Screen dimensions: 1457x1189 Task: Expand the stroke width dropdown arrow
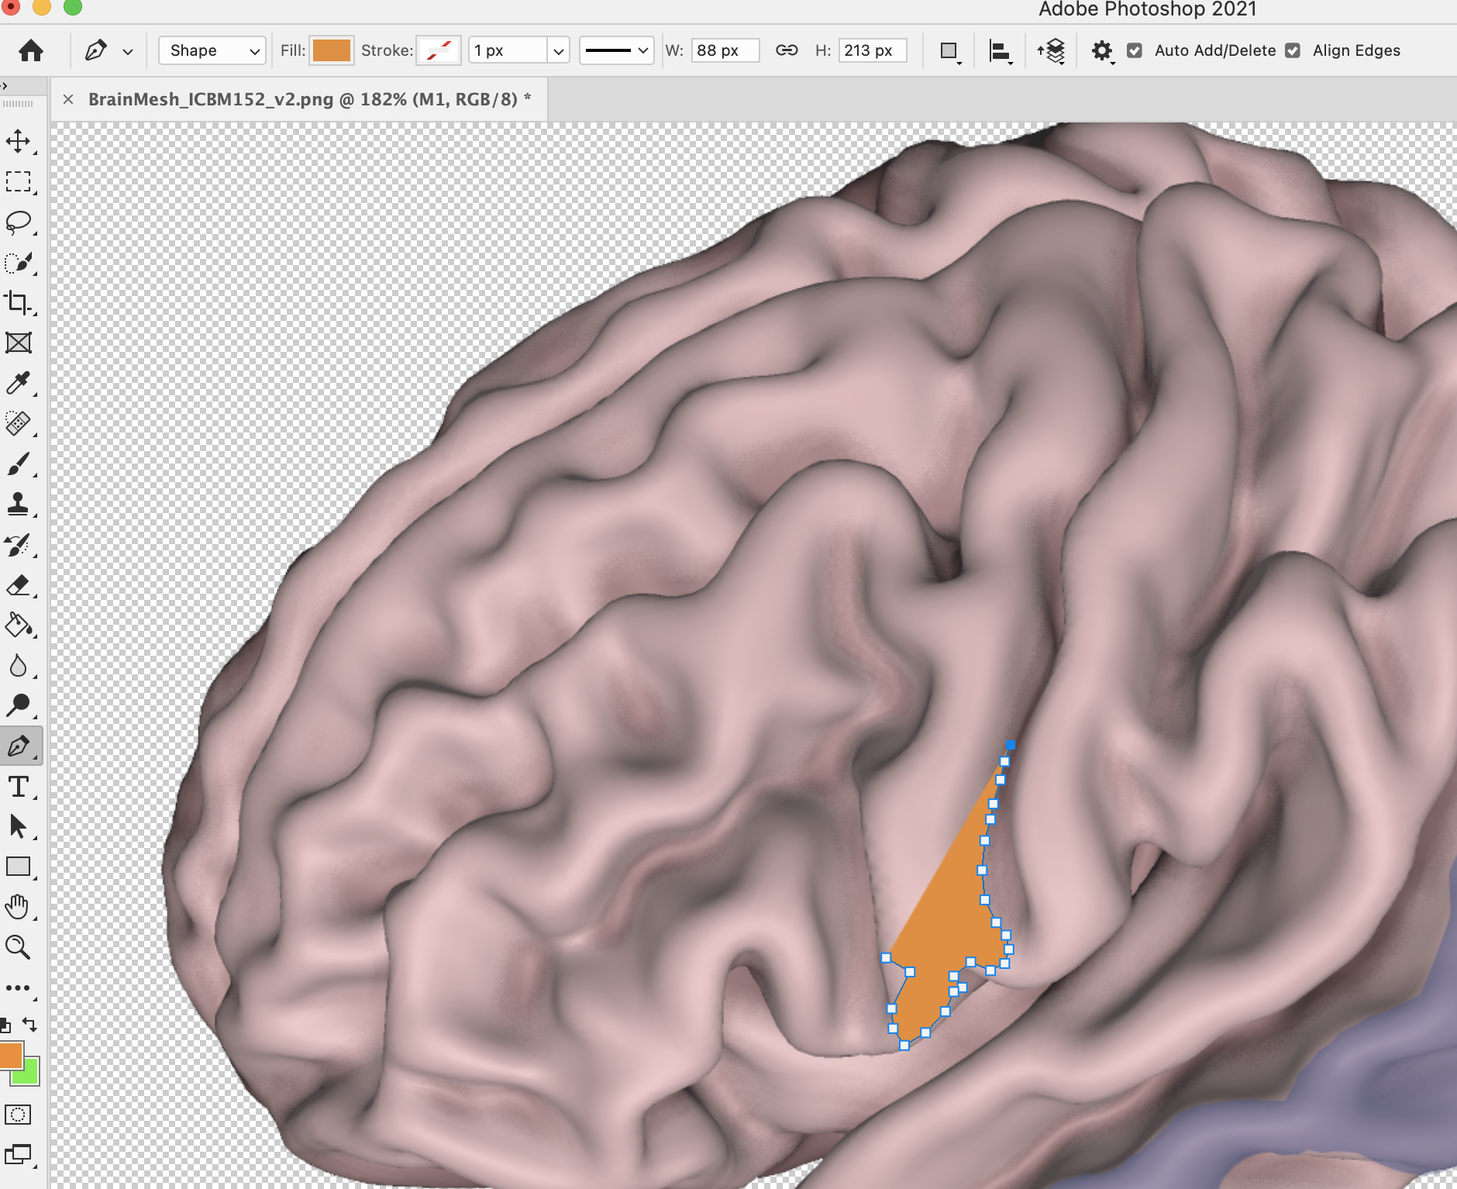coord(558,51)
